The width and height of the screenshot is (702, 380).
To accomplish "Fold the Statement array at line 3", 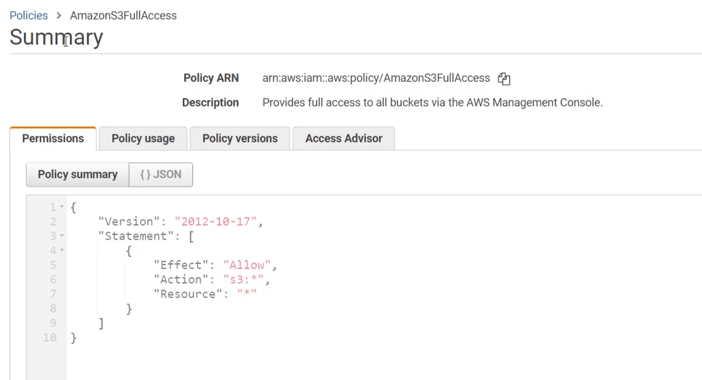I will 62,236.
